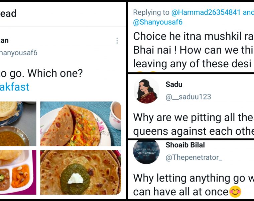Open Shoaib Bilal's "Why letting anything go" reply
This screenshot has width=254, height=201.
point(193,185)
